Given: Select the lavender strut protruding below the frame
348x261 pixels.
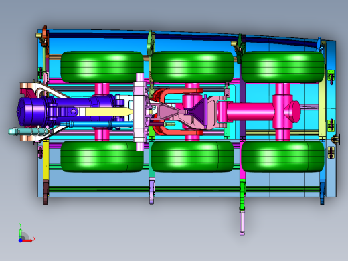Looking at the screenshot, I should click(242, 223).
